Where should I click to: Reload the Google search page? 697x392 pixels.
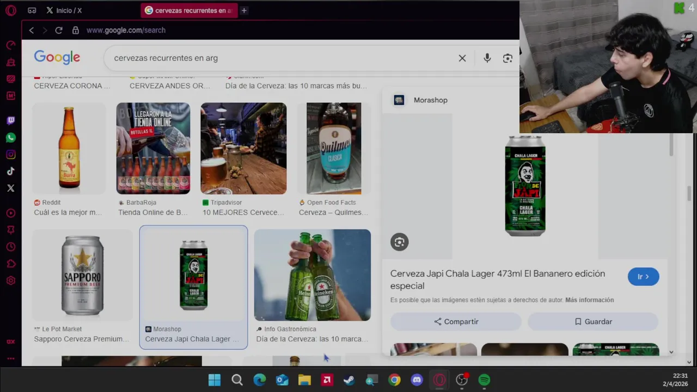point(59,30)
